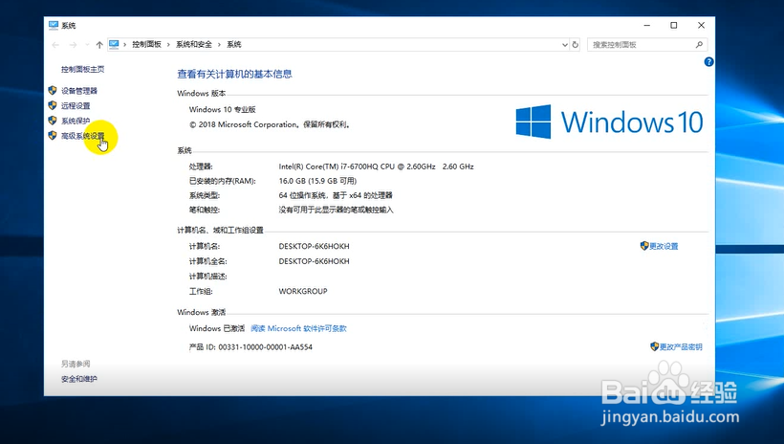Select 控制面板 in the breadcrumb path
Screen dimensions: 784x444
[146, 45]
